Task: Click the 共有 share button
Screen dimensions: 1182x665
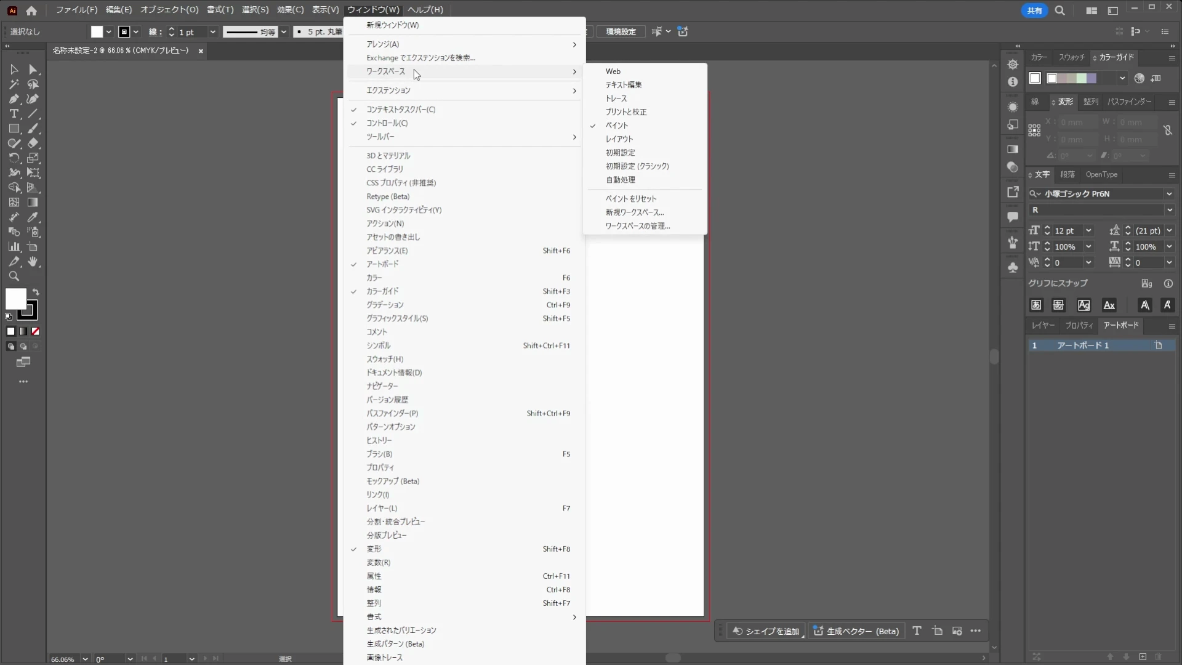Action: [x=1034, y=10]
